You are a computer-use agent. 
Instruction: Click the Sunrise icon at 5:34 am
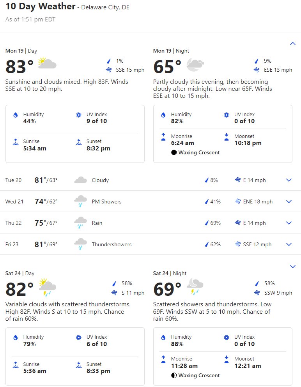(16, 142)
